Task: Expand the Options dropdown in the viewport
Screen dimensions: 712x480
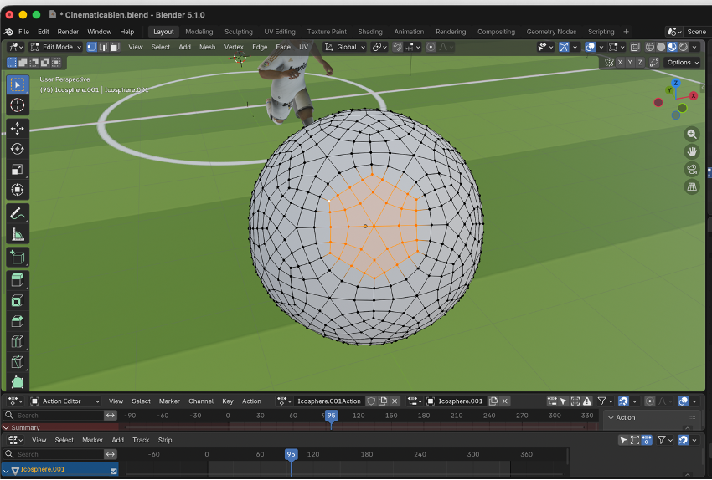Action: click(x=683, y=63)
